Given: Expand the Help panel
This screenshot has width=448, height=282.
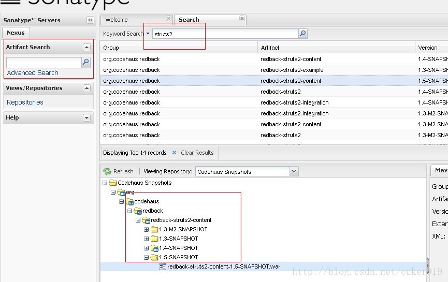Looking at the screenshot, I should (86, 117).
